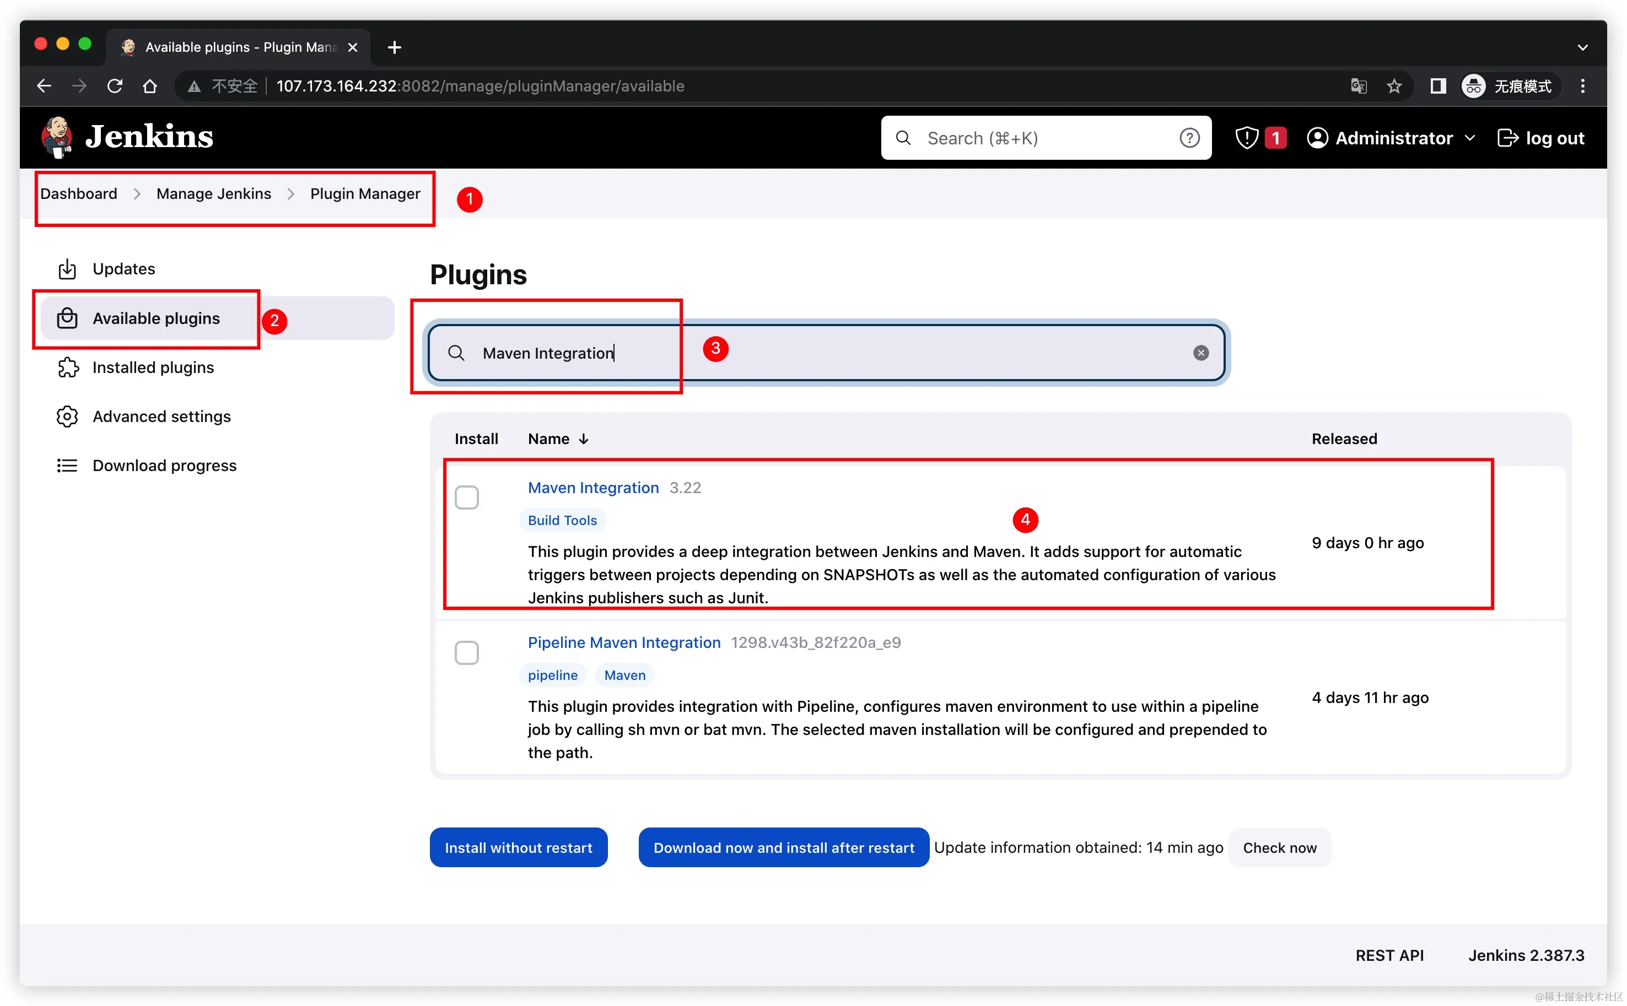Image resolution: width=1627 pixels, height=1006 pixels.
Task: Open Available plugins in the sidebar
Action: pyautogui.click(x=217, y=318)
